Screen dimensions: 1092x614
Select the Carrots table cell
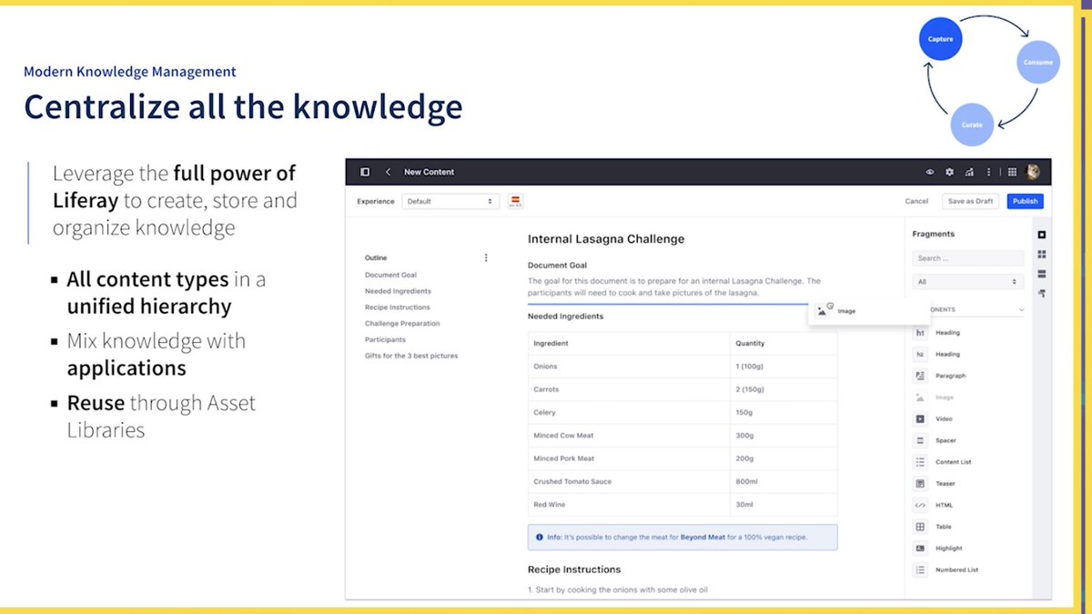click(630, 389)
